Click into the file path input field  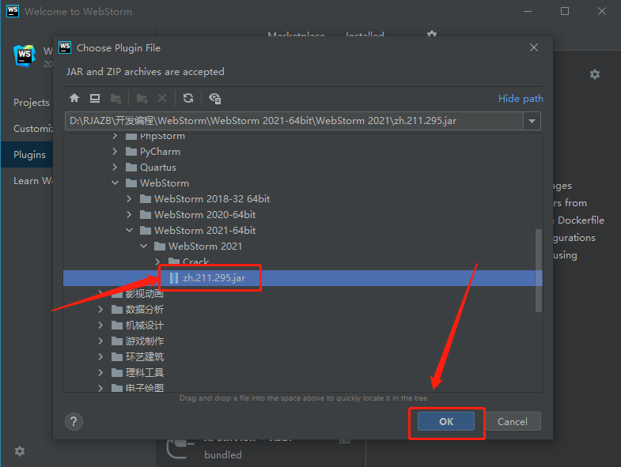[x=293, y=121]
